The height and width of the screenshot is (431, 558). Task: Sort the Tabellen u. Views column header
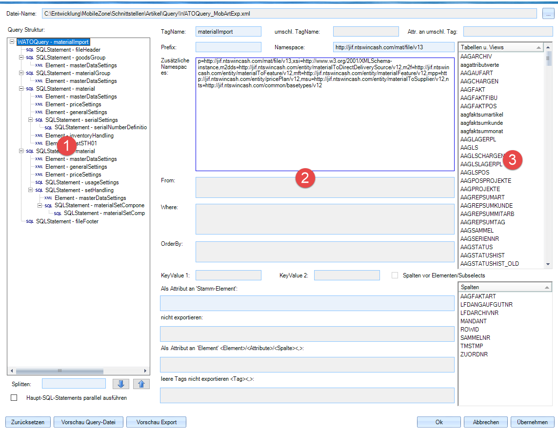tap(501, 47)
